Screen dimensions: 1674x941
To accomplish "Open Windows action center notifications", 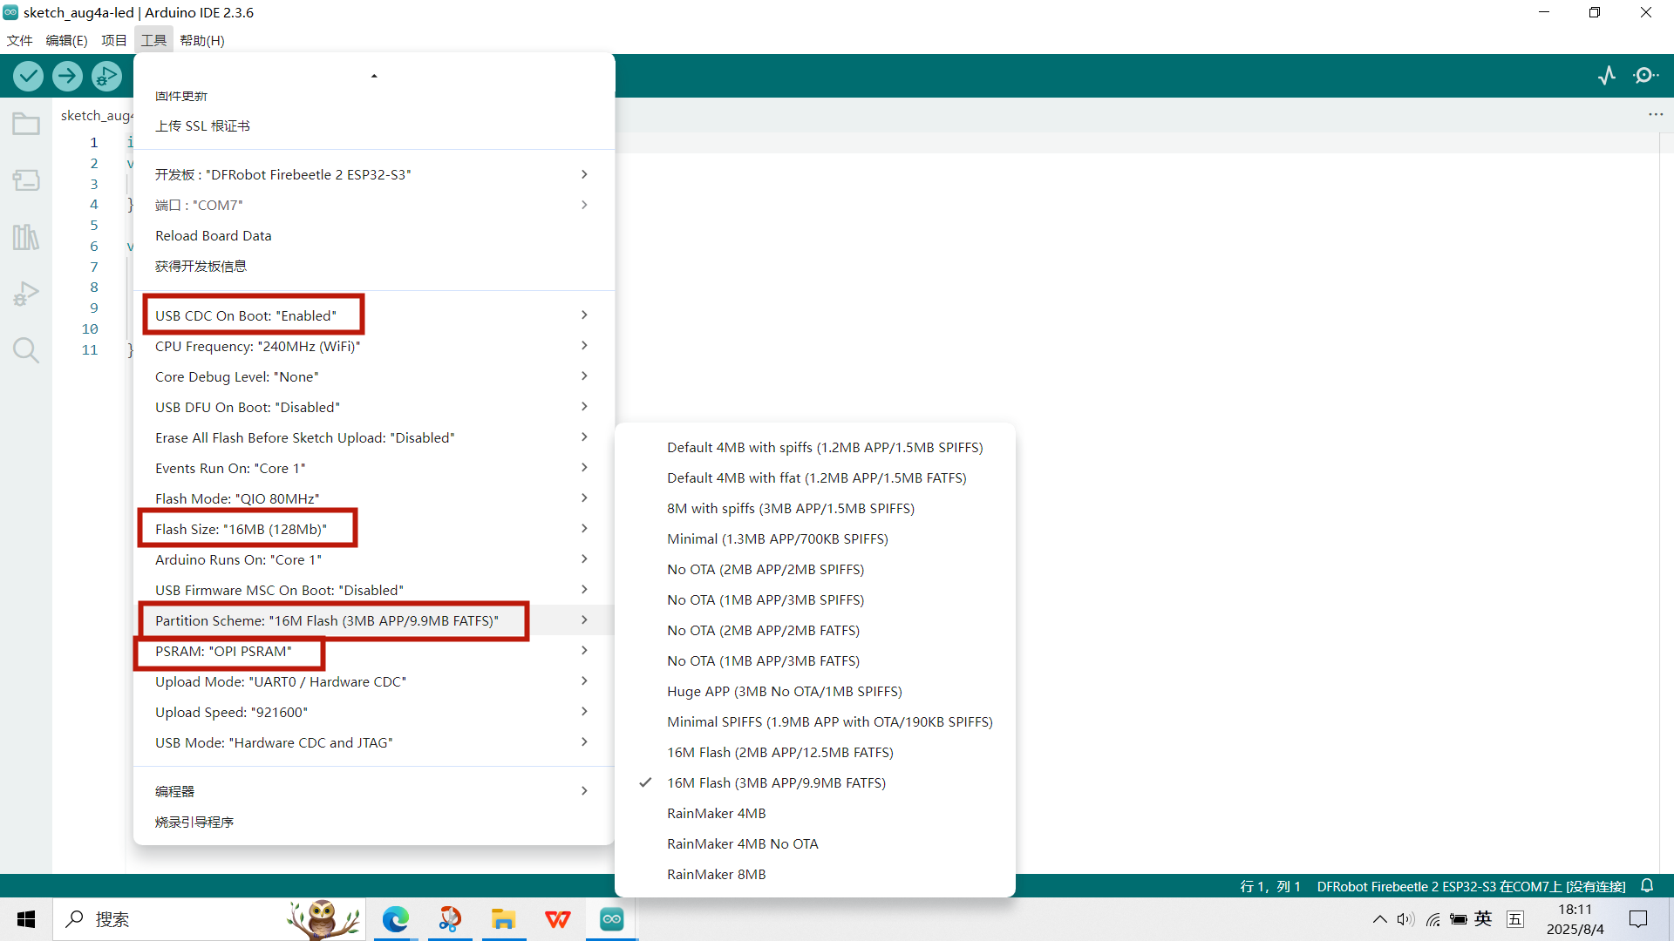I will (1638, 919).
